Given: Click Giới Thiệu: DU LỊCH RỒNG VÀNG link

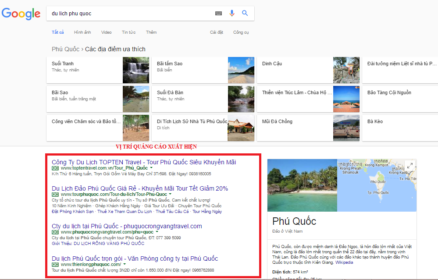Looking at the screenshot, I should [98, 244].
